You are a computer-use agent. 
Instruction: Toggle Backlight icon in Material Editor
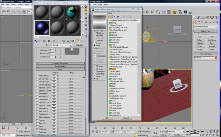(85, 10)
